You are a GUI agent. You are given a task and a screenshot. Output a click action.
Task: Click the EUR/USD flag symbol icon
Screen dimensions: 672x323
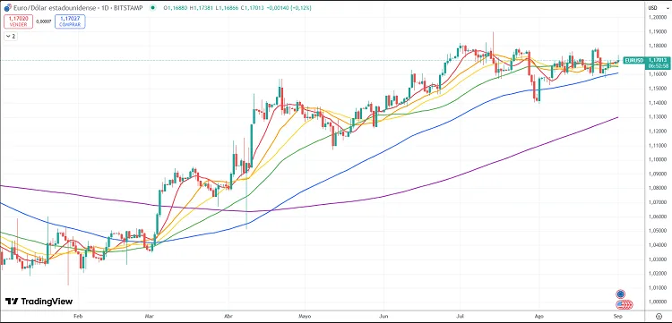[8, 7]
